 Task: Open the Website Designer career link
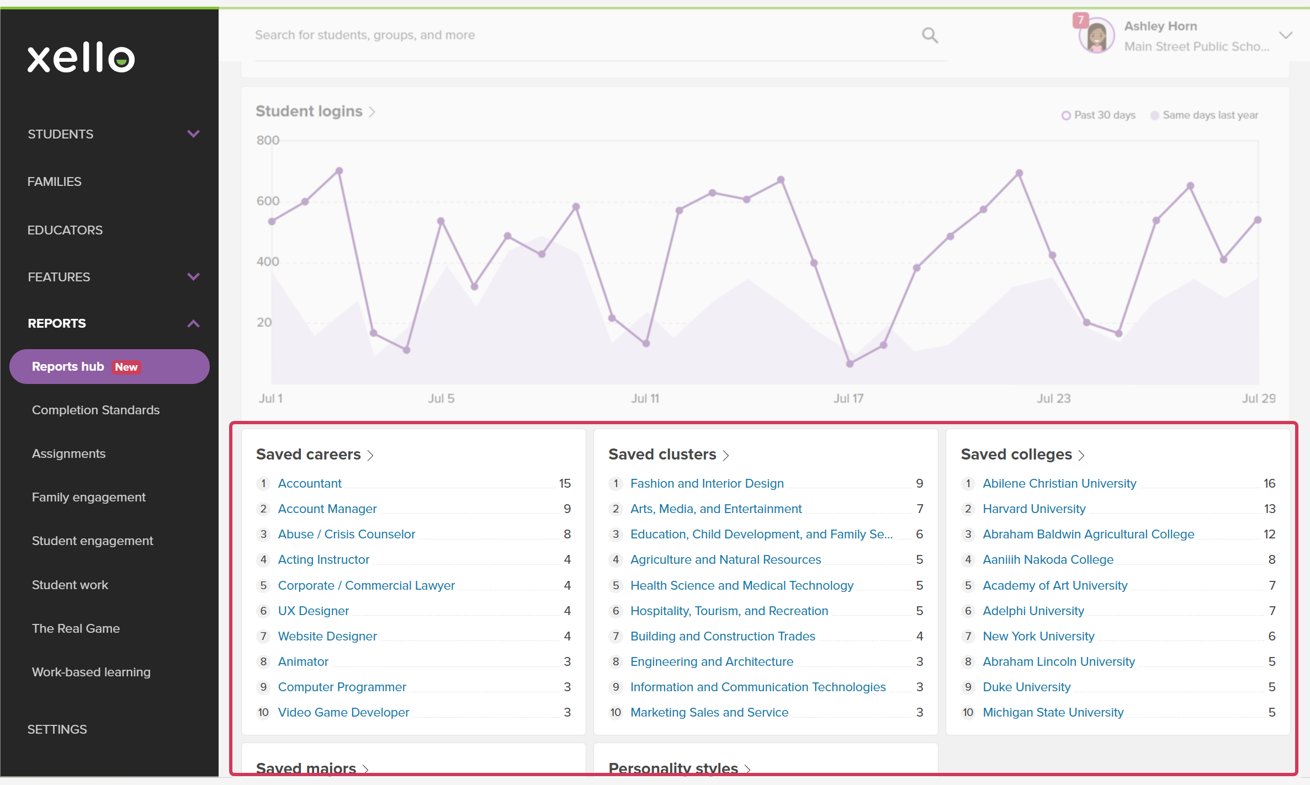pyautogui.click(x=327, y=637)
